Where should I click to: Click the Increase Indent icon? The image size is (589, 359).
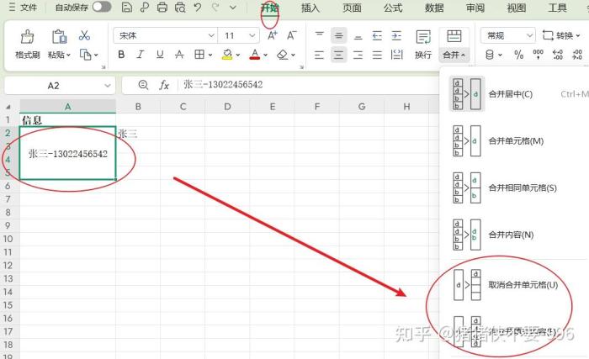click(x=396, y=35)
